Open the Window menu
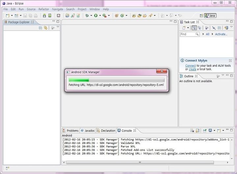 point(94,9)
